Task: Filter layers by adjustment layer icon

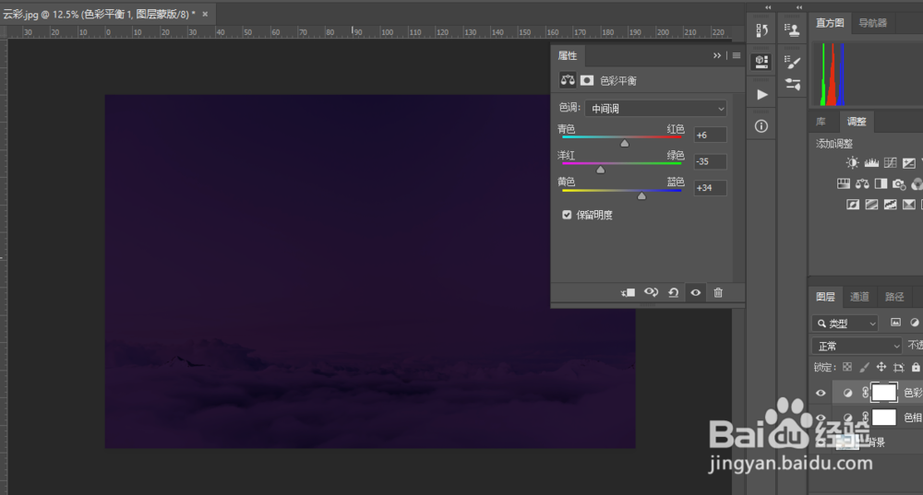Action: [x=915, y=322]
